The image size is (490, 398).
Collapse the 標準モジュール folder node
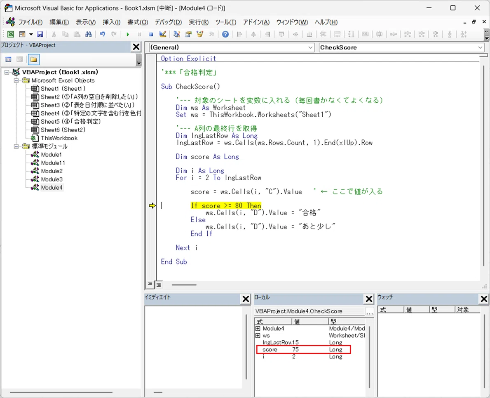(16, 146)
